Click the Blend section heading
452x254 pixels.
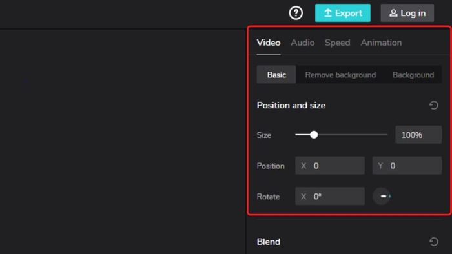pos(269,242)
